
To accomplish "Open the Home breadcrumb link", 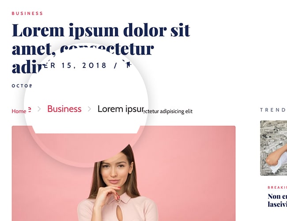I will click(19, 111).
